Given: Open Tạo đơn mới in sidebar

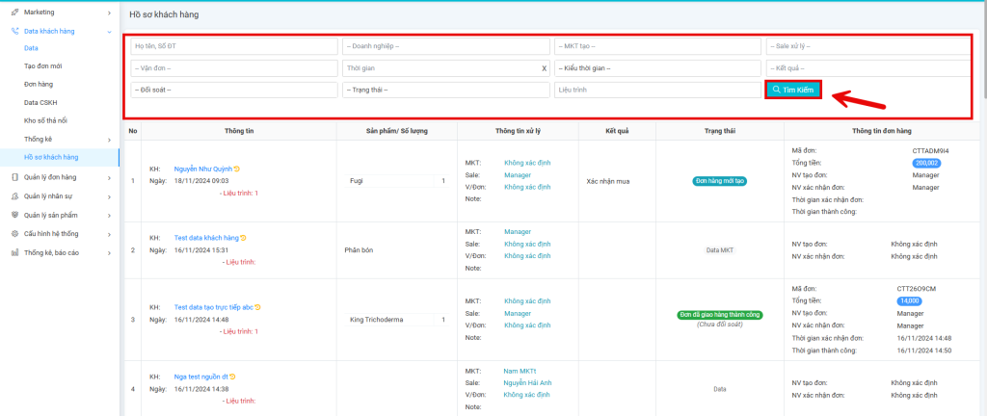Looking at the screenshot, I should click(43, 65).
